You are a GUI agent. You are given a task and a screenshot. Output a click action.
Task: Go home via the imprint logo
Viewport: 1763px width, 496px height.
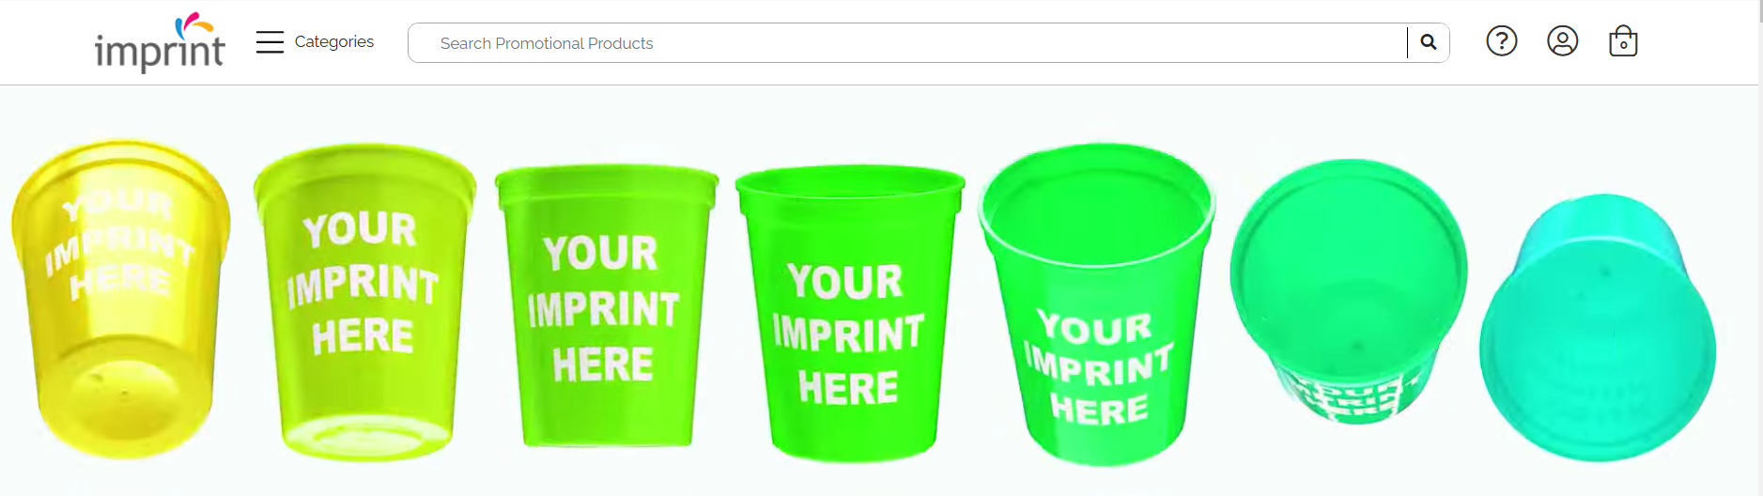pyautogui.click(x=160, y=43)
